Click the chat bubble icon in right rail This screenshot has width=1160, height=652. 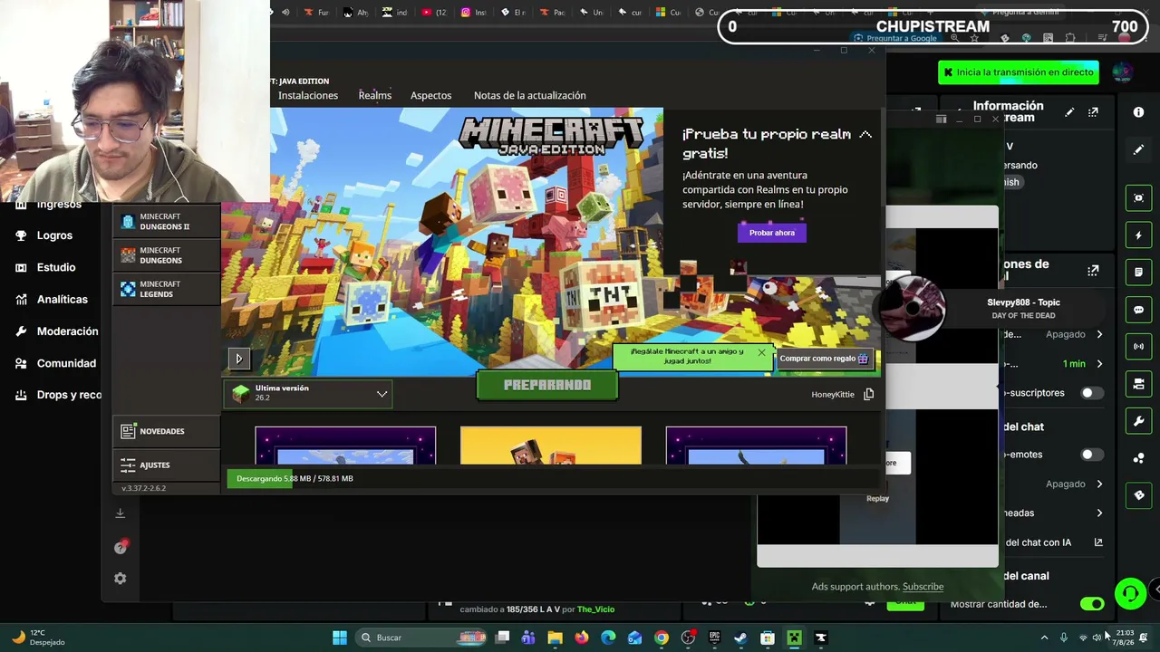1139,310
